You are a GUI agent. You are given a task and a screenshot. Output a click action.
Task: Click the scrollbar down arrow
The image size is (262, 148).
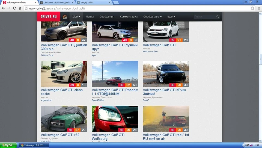click(x=260, y=140)
